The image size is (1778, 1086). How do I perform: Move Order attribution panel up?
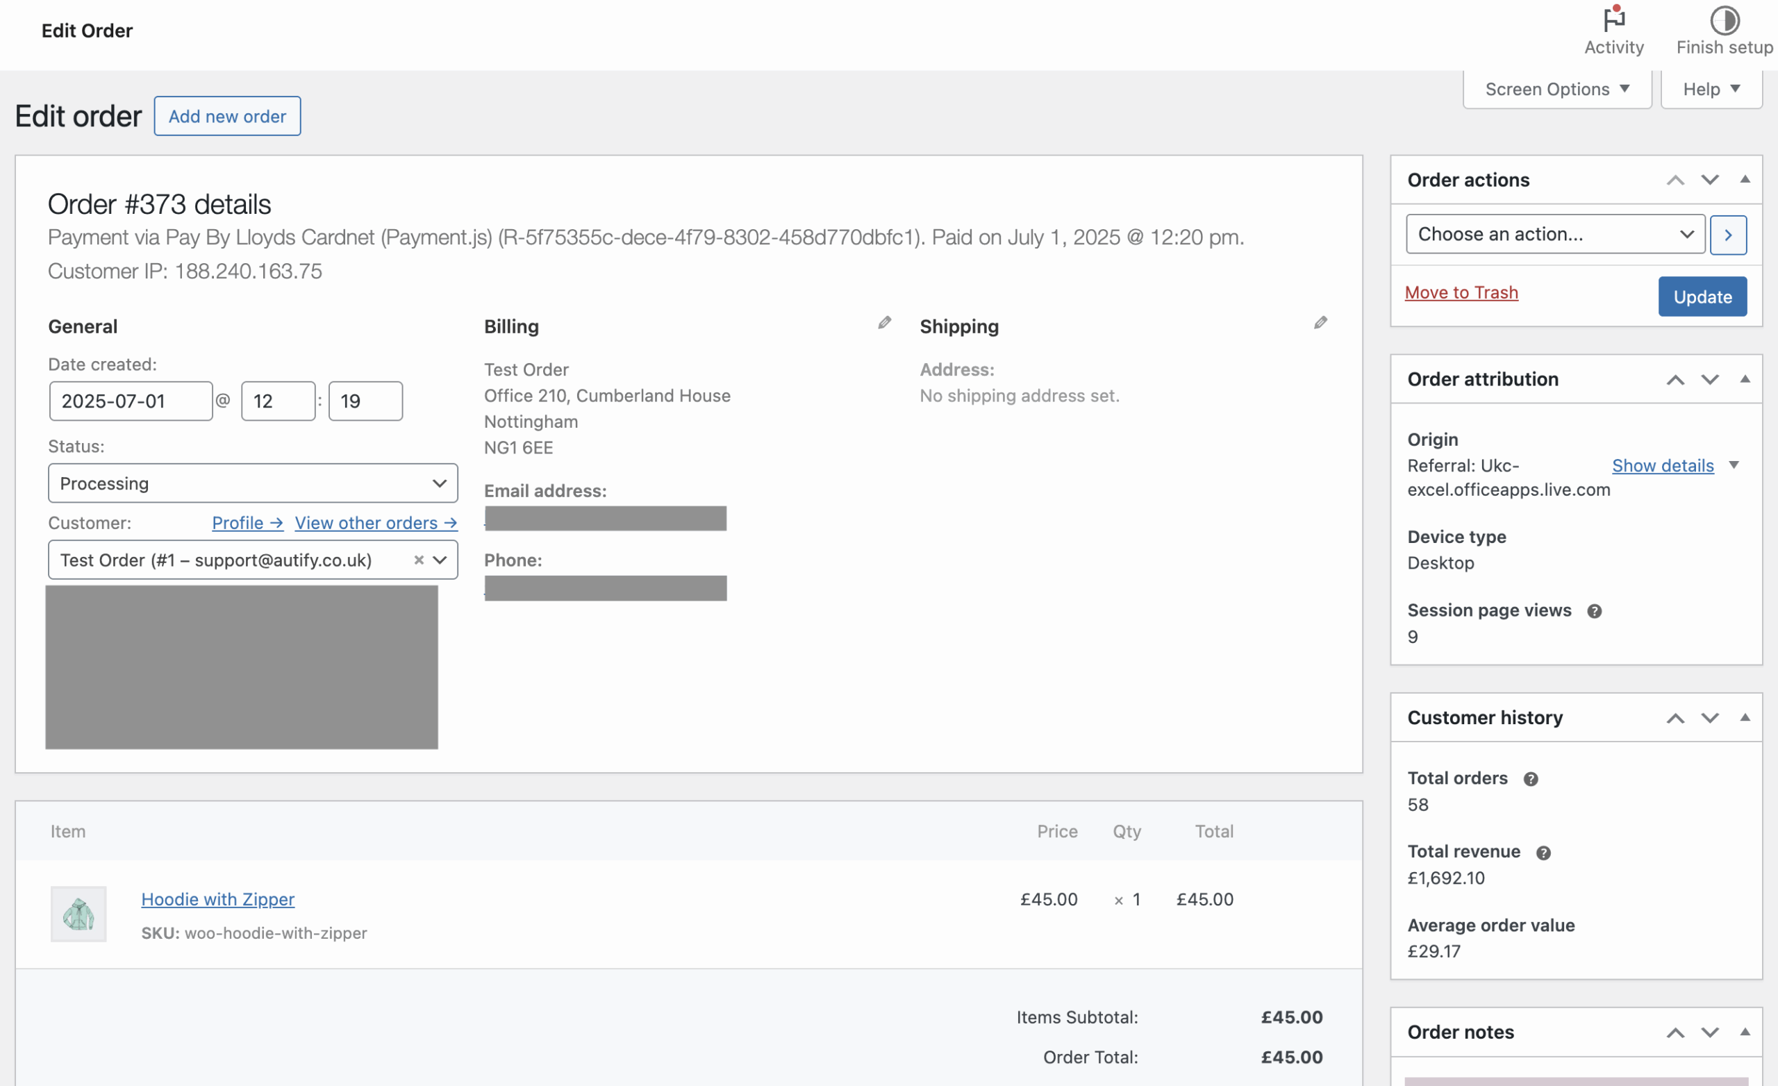click(1675, 379)
